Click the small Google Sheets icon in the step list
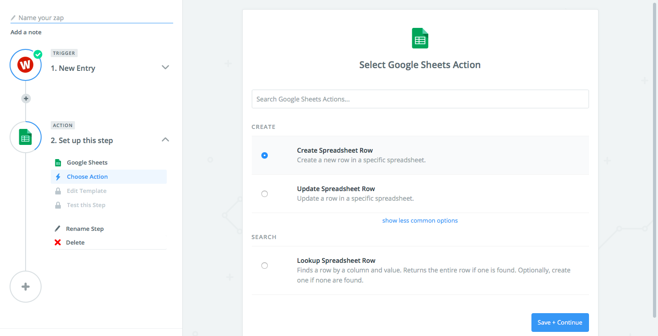This screenshot has width=658, height=336. coord(58,163)
